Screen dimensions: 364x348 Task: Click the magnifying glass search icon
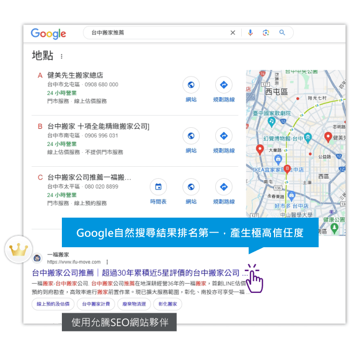282,32
